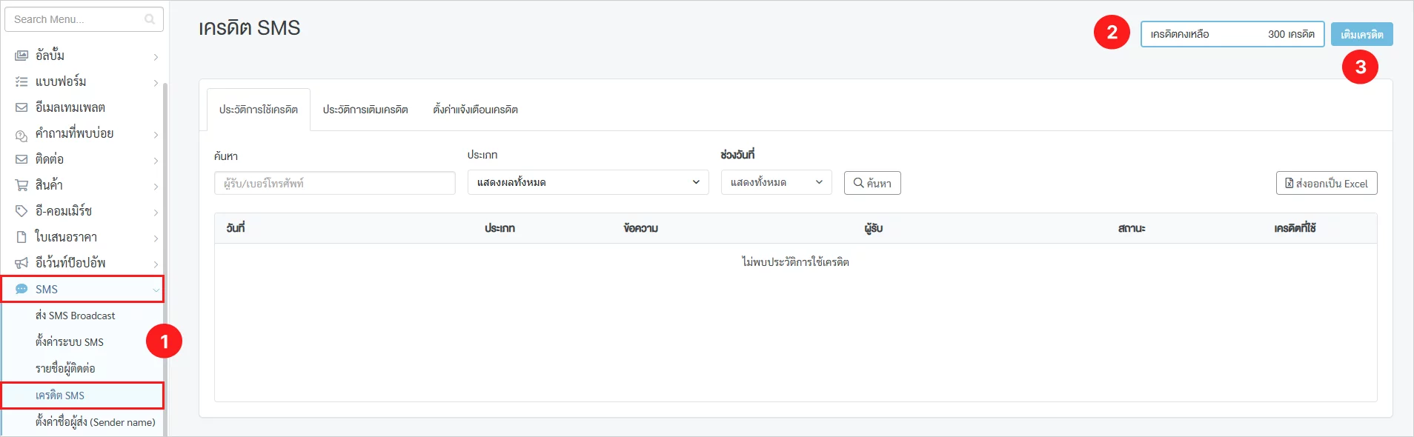The image size is (1414, 437).
Task: Open ส่ง SMS Broadcast submenu item
Action: point(76,316)
